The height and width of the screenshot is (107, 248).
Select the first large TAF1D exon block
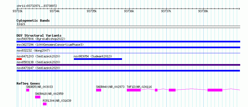(x=134, y=90)
